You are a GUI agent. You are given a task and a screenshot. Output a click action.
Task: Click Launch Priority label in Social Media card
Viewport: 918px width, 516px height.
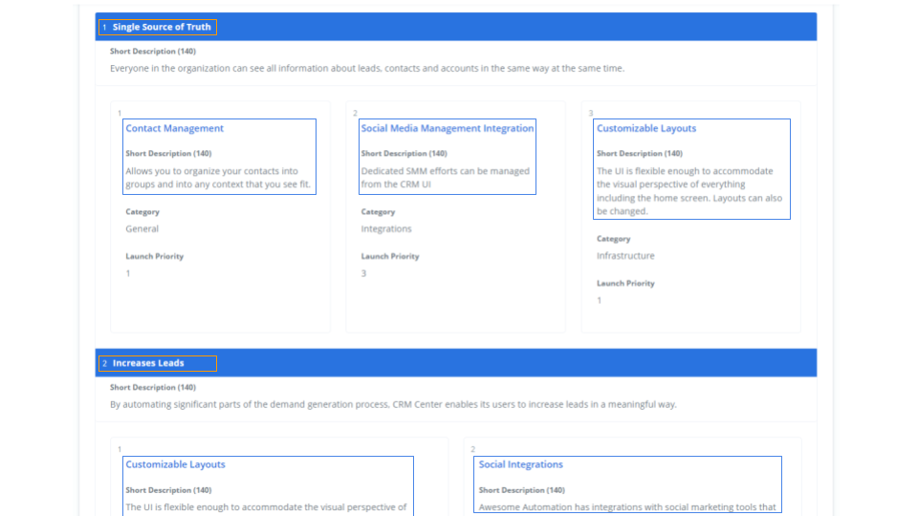[390, 256]
